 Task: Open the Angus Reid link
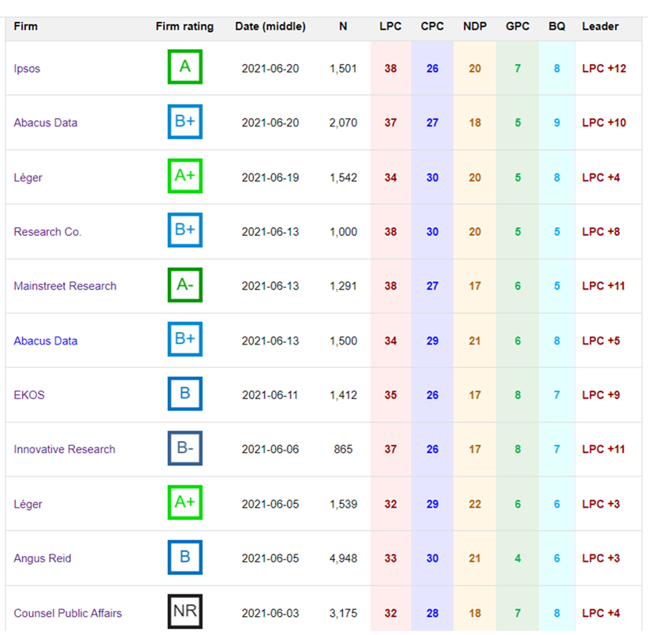tap(42, 558)
